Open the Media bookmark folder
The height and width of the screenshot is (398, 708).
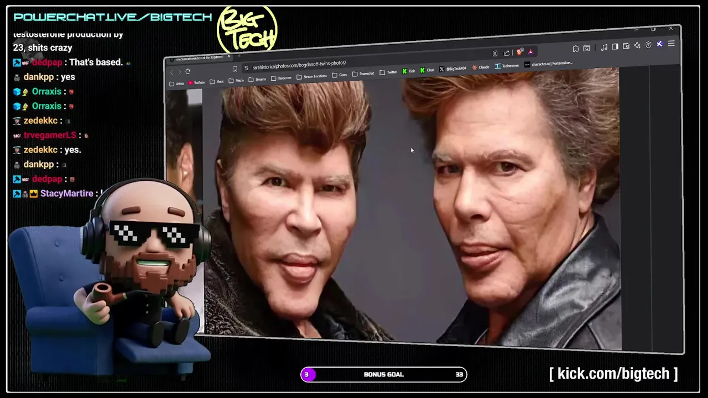pyautogui.click(x=236, y=81)
